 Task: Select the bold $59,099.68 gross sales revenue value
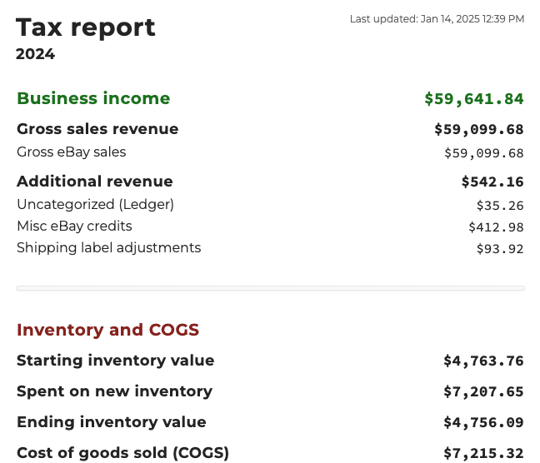coord(478,129)
